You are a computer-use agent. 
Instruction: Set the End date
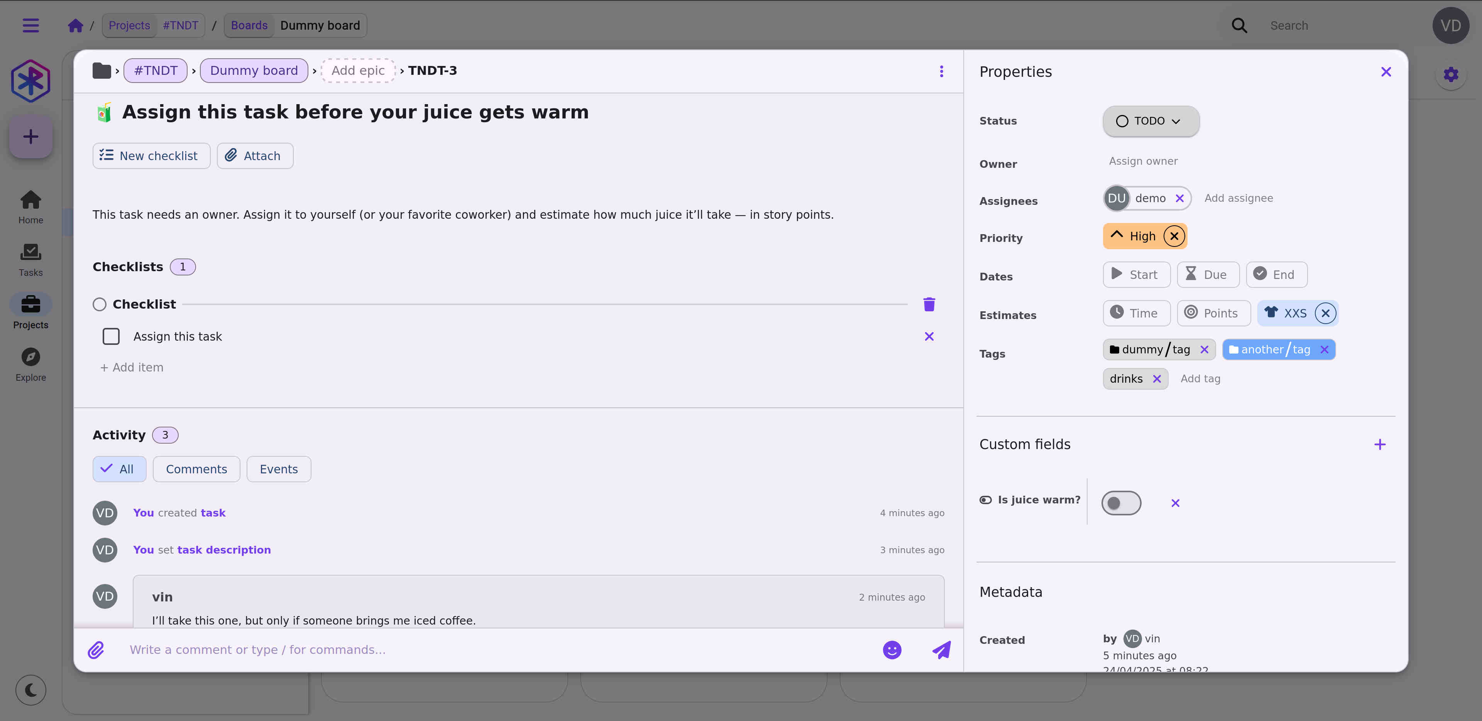click(1276, 275)
